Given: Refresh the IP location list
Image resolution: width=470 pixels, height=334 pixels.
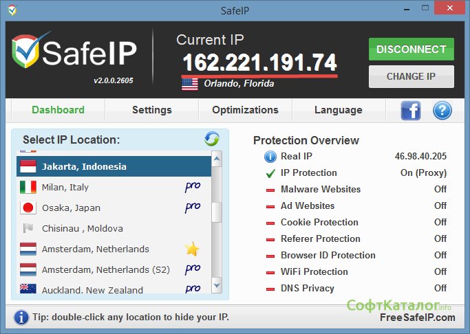Looking at the screenshot, I should click(x=212, y=140).
